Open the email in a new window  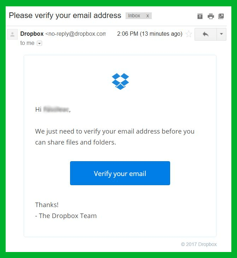pyautogui.click(x=221, y=16)
